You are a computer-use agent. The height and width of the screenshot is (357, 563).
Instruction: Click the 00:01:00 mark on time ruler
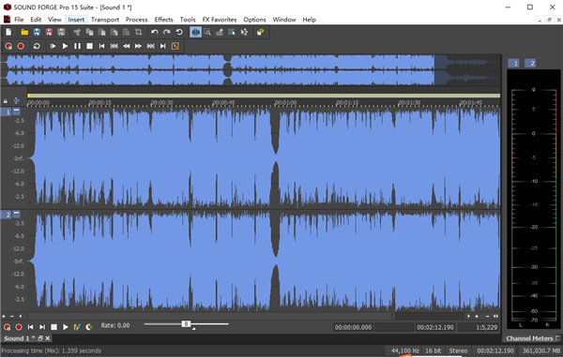click(x=285, y=103)
